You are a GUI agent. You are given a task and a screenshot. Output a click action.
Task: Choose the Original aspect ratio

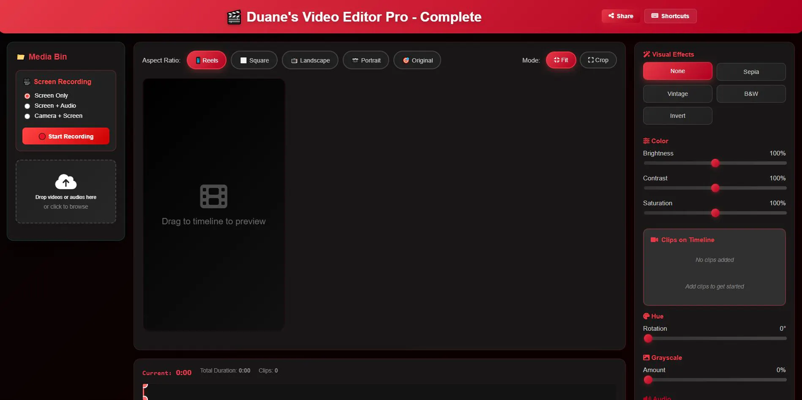417,60
